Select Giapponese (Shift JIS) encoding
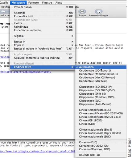The width and height of the screenshot is (132, 158). click(101, 94)
